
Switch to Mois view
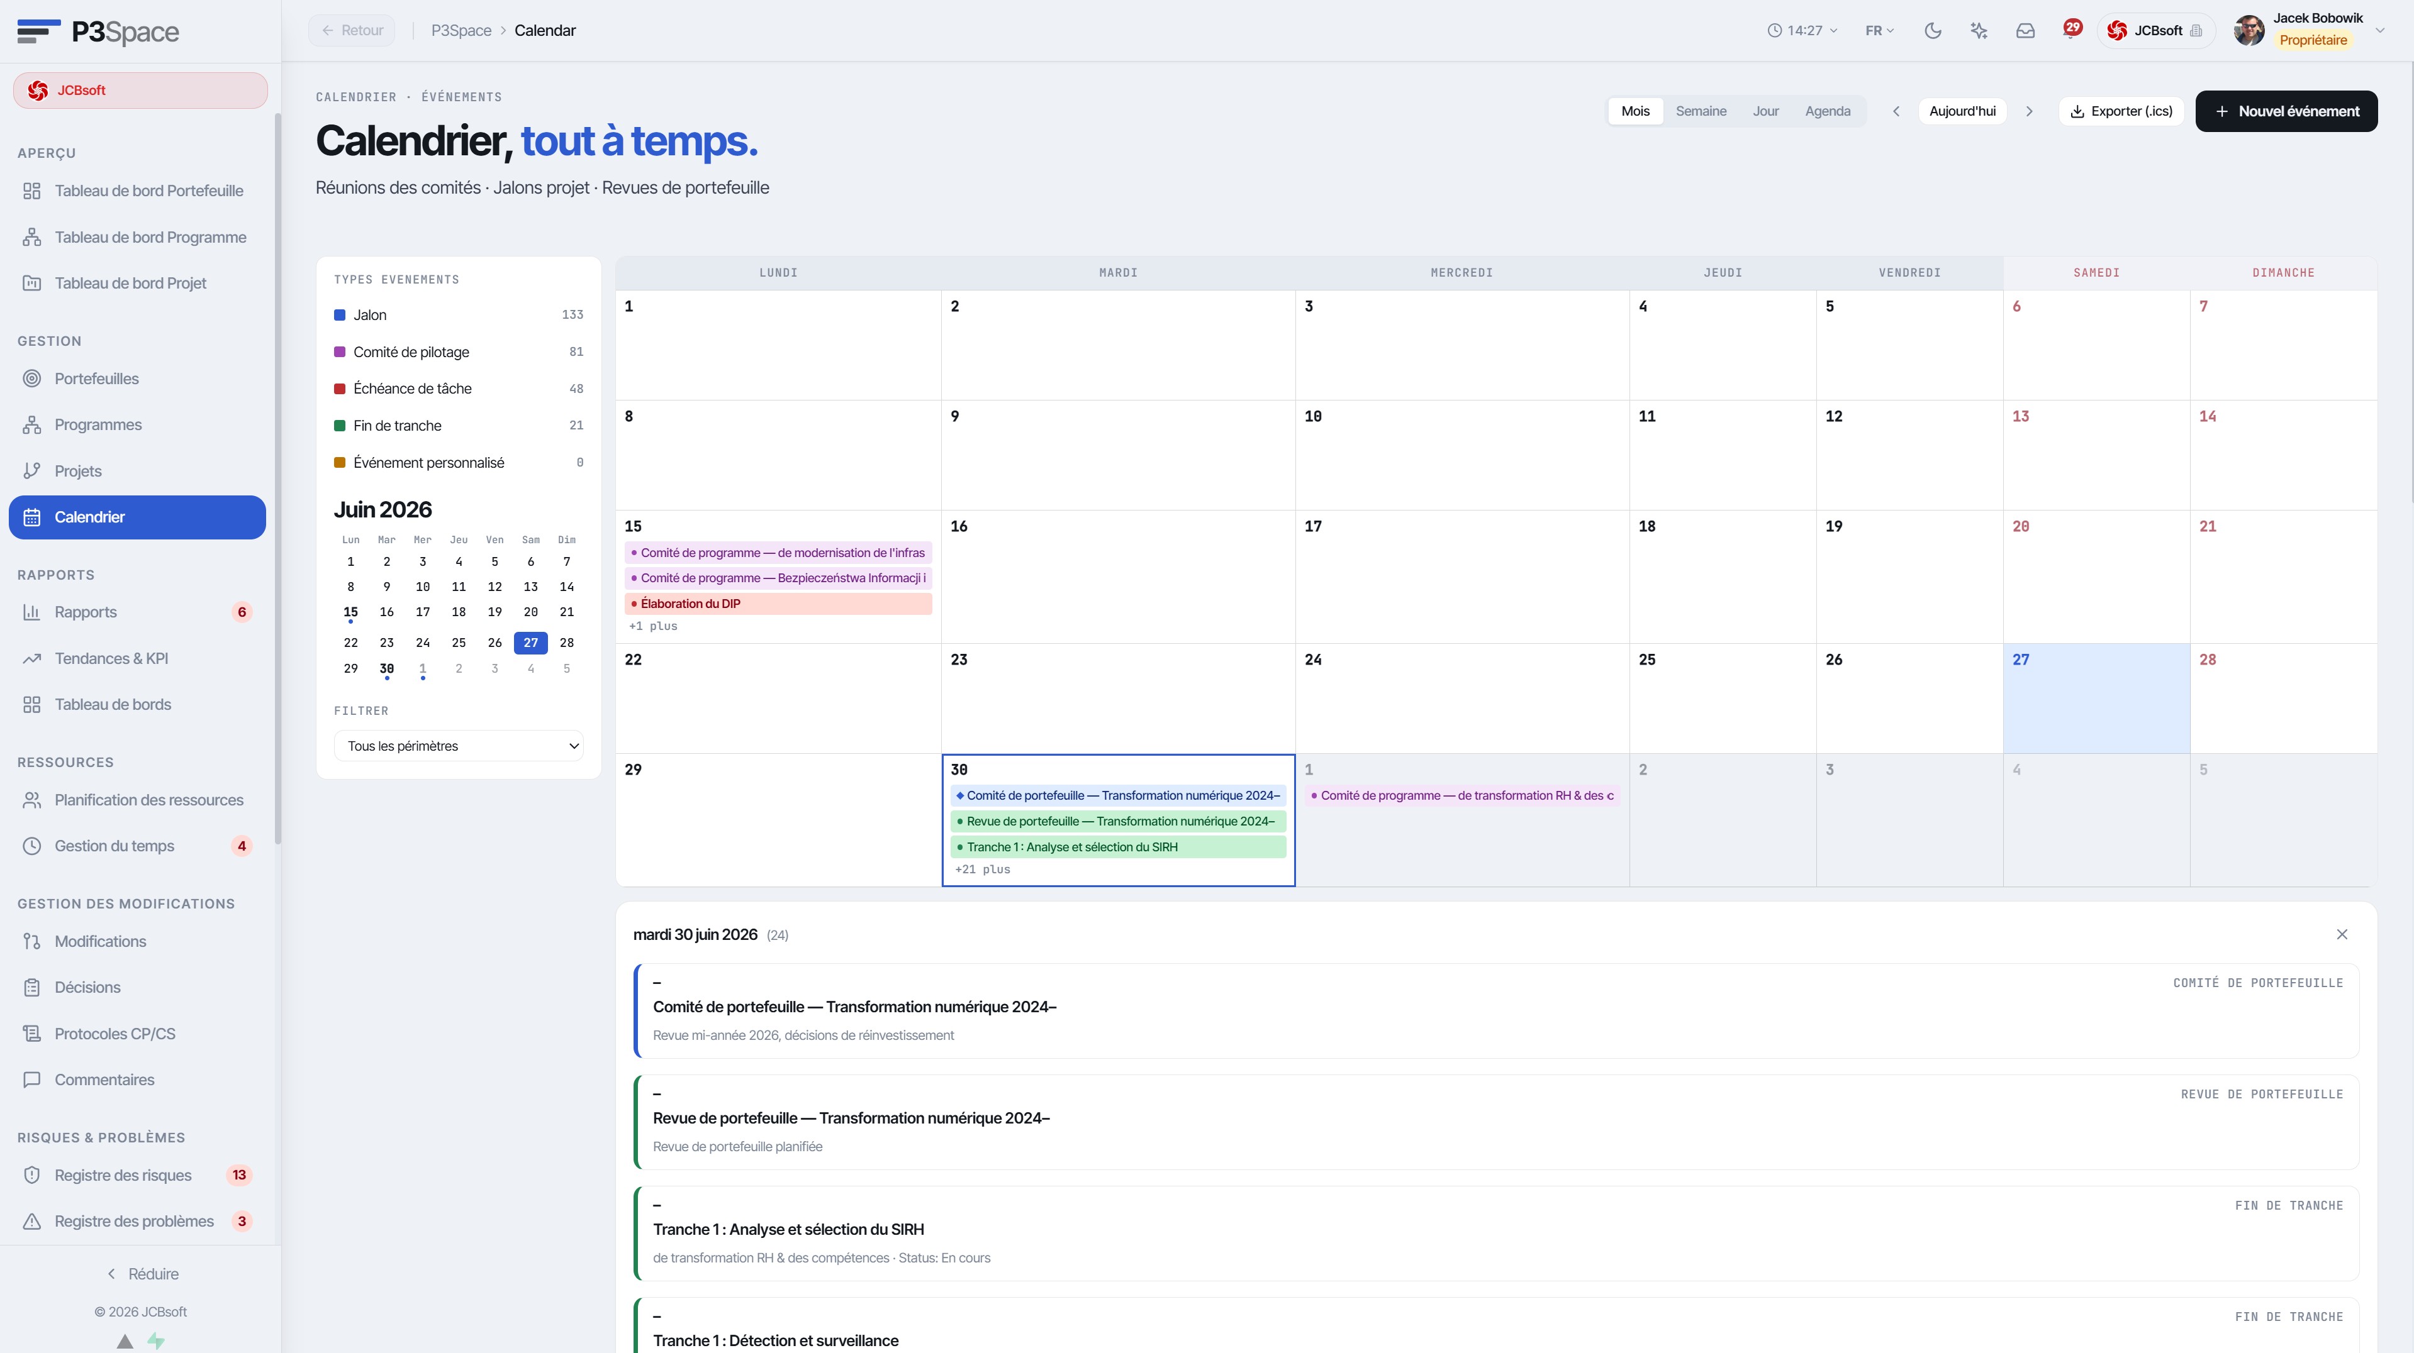coord(1635,111)
